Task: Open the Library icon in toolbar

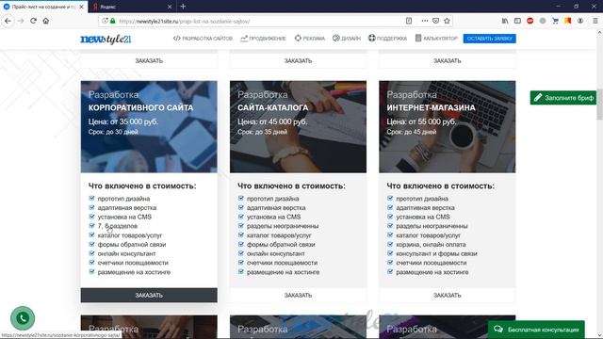Action: pyautogui.click(x=505, y=21)
